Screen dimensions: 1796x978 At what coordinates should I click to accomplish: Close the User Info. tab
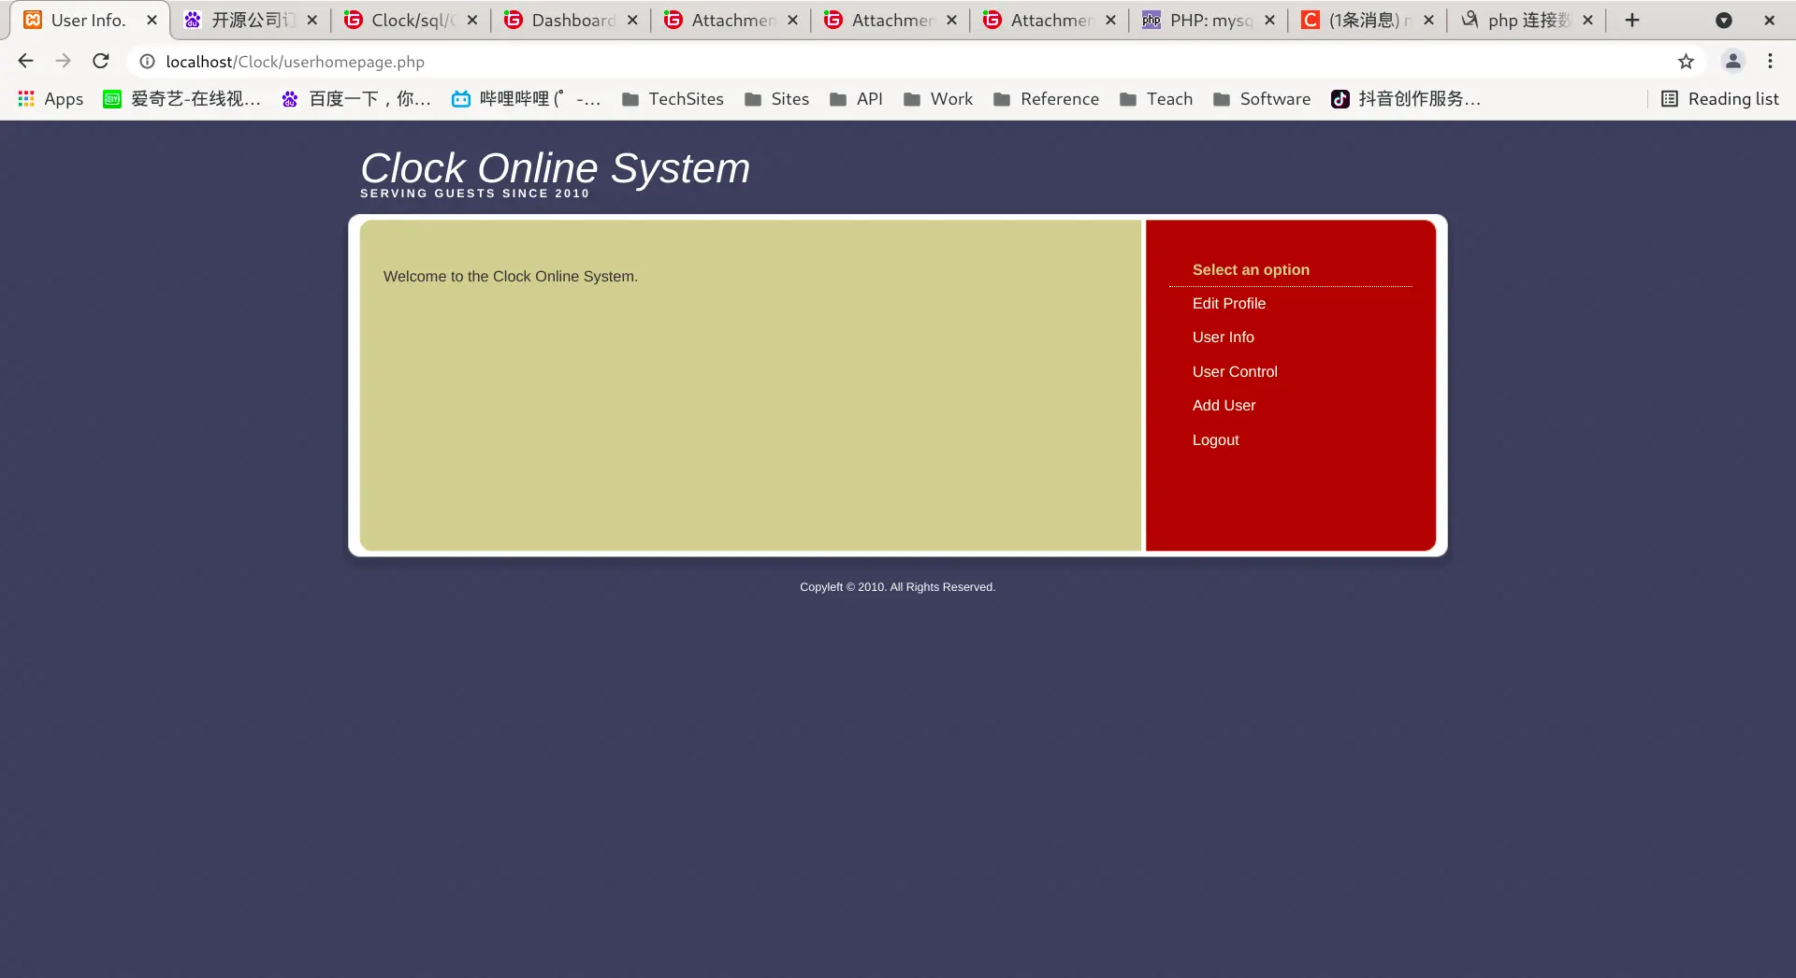point(152,20)
